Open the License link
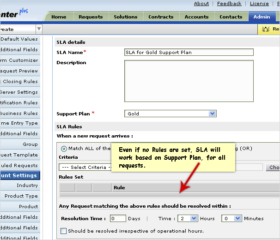 (259, 4)
